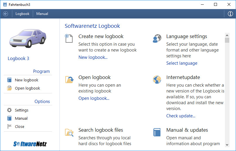
Task: Click the scrollbar down arrow
Action: pyautogui.click(x=227, y=145)
